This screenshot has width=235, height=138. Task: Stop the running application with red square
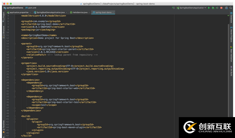[x=221, y=8]
